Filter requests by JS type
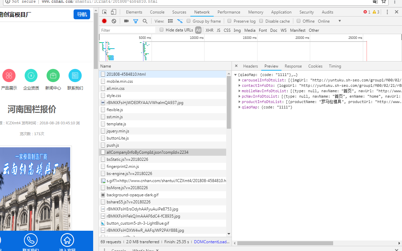The height and width of the screenshot is (251, 402). click(218, 30)
